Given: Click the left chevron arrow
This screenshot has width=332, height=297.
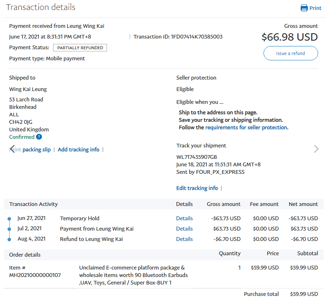Looking at the screenshot, I should [12, 149].
